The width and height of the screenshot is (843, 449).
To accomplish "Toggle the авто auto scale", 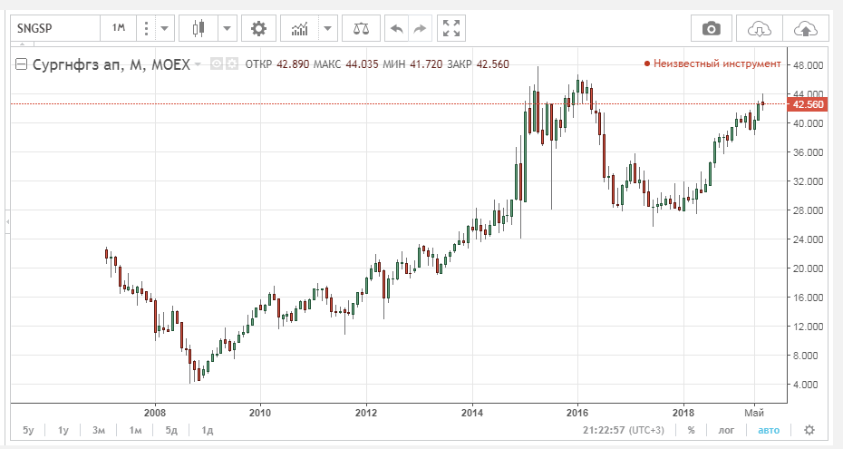I will coord(769,430).
